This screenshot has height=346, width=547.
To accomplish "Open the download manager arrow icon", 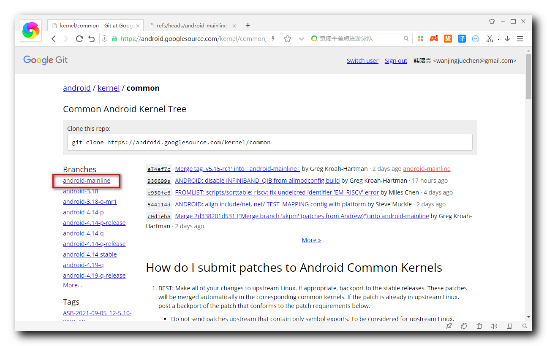I will (507, 38).
